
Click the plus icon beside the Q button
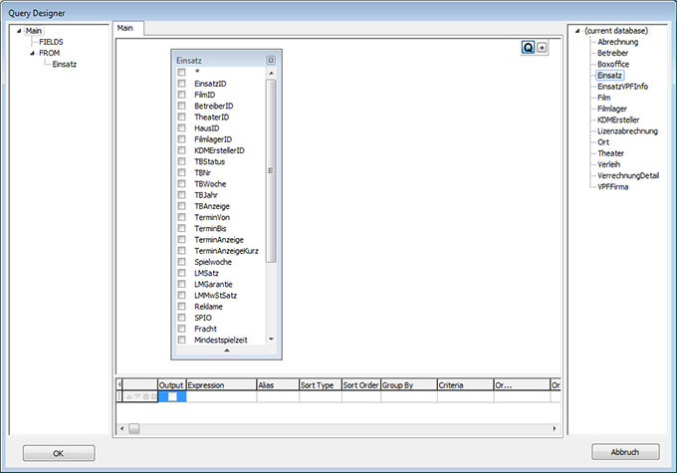coord(542,48)
